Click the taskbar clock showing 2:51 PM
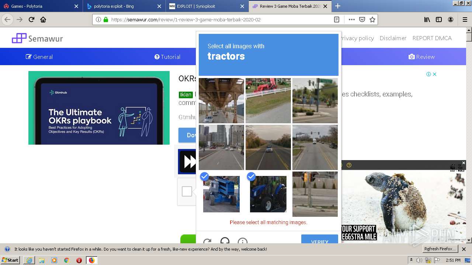 [x=453, y=260]
